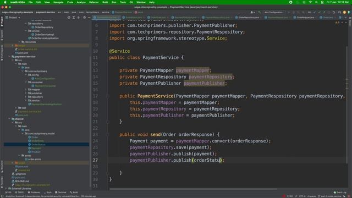Open the Terminal tool window button
Image resolution: width=352 pixels, height=198 pixels.
tap(61, 193)
